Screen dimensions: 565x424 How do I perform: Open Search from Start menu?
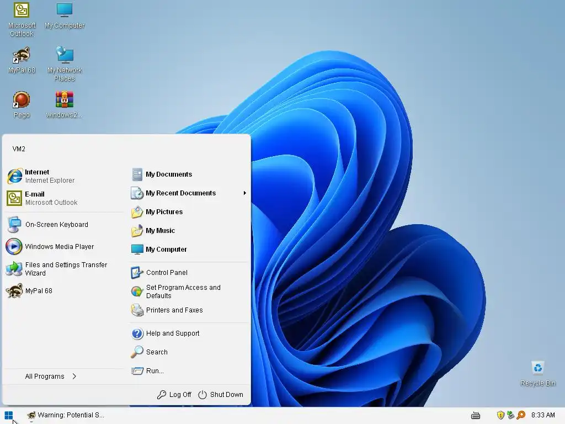point(189,352)
